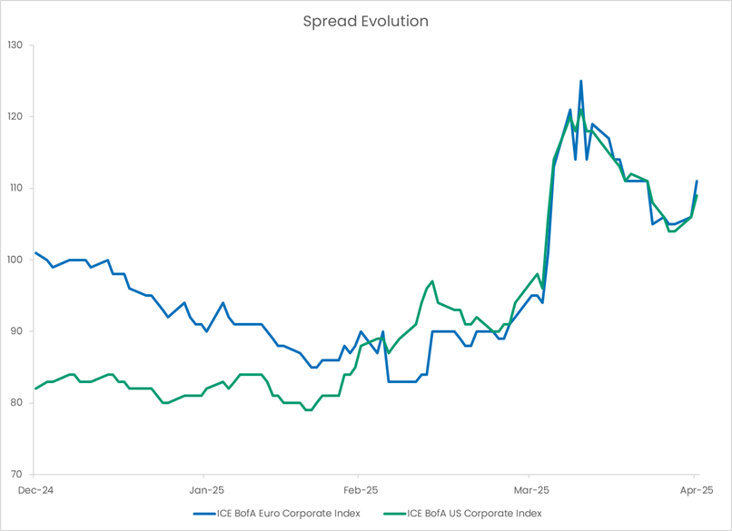Select the 120 value on the vertical axis
Image resolution: width=732 pixels, height=531 pixels.
pyautogui.click(x=16, y=116)
